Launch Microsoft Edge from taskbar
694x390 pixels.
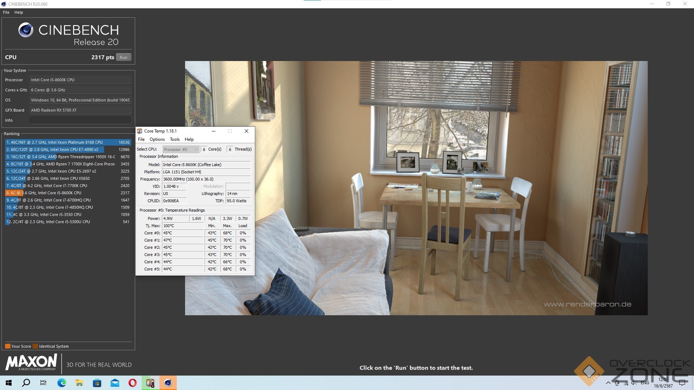[61, 383]
